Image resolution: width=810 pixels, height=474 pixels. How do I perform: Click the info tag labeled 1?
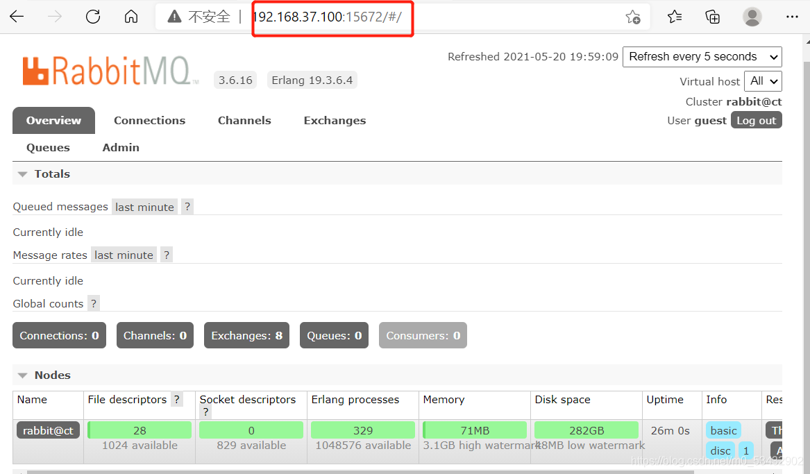(x=746, y=450)
